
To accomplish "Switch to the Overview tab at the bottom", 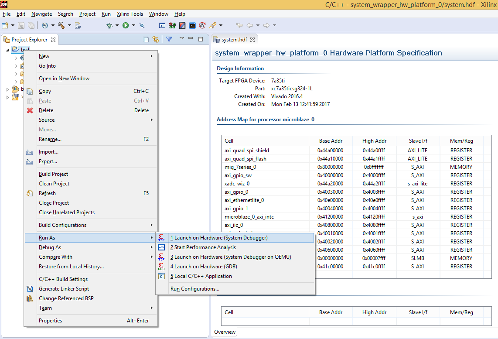I will point(225,332).
